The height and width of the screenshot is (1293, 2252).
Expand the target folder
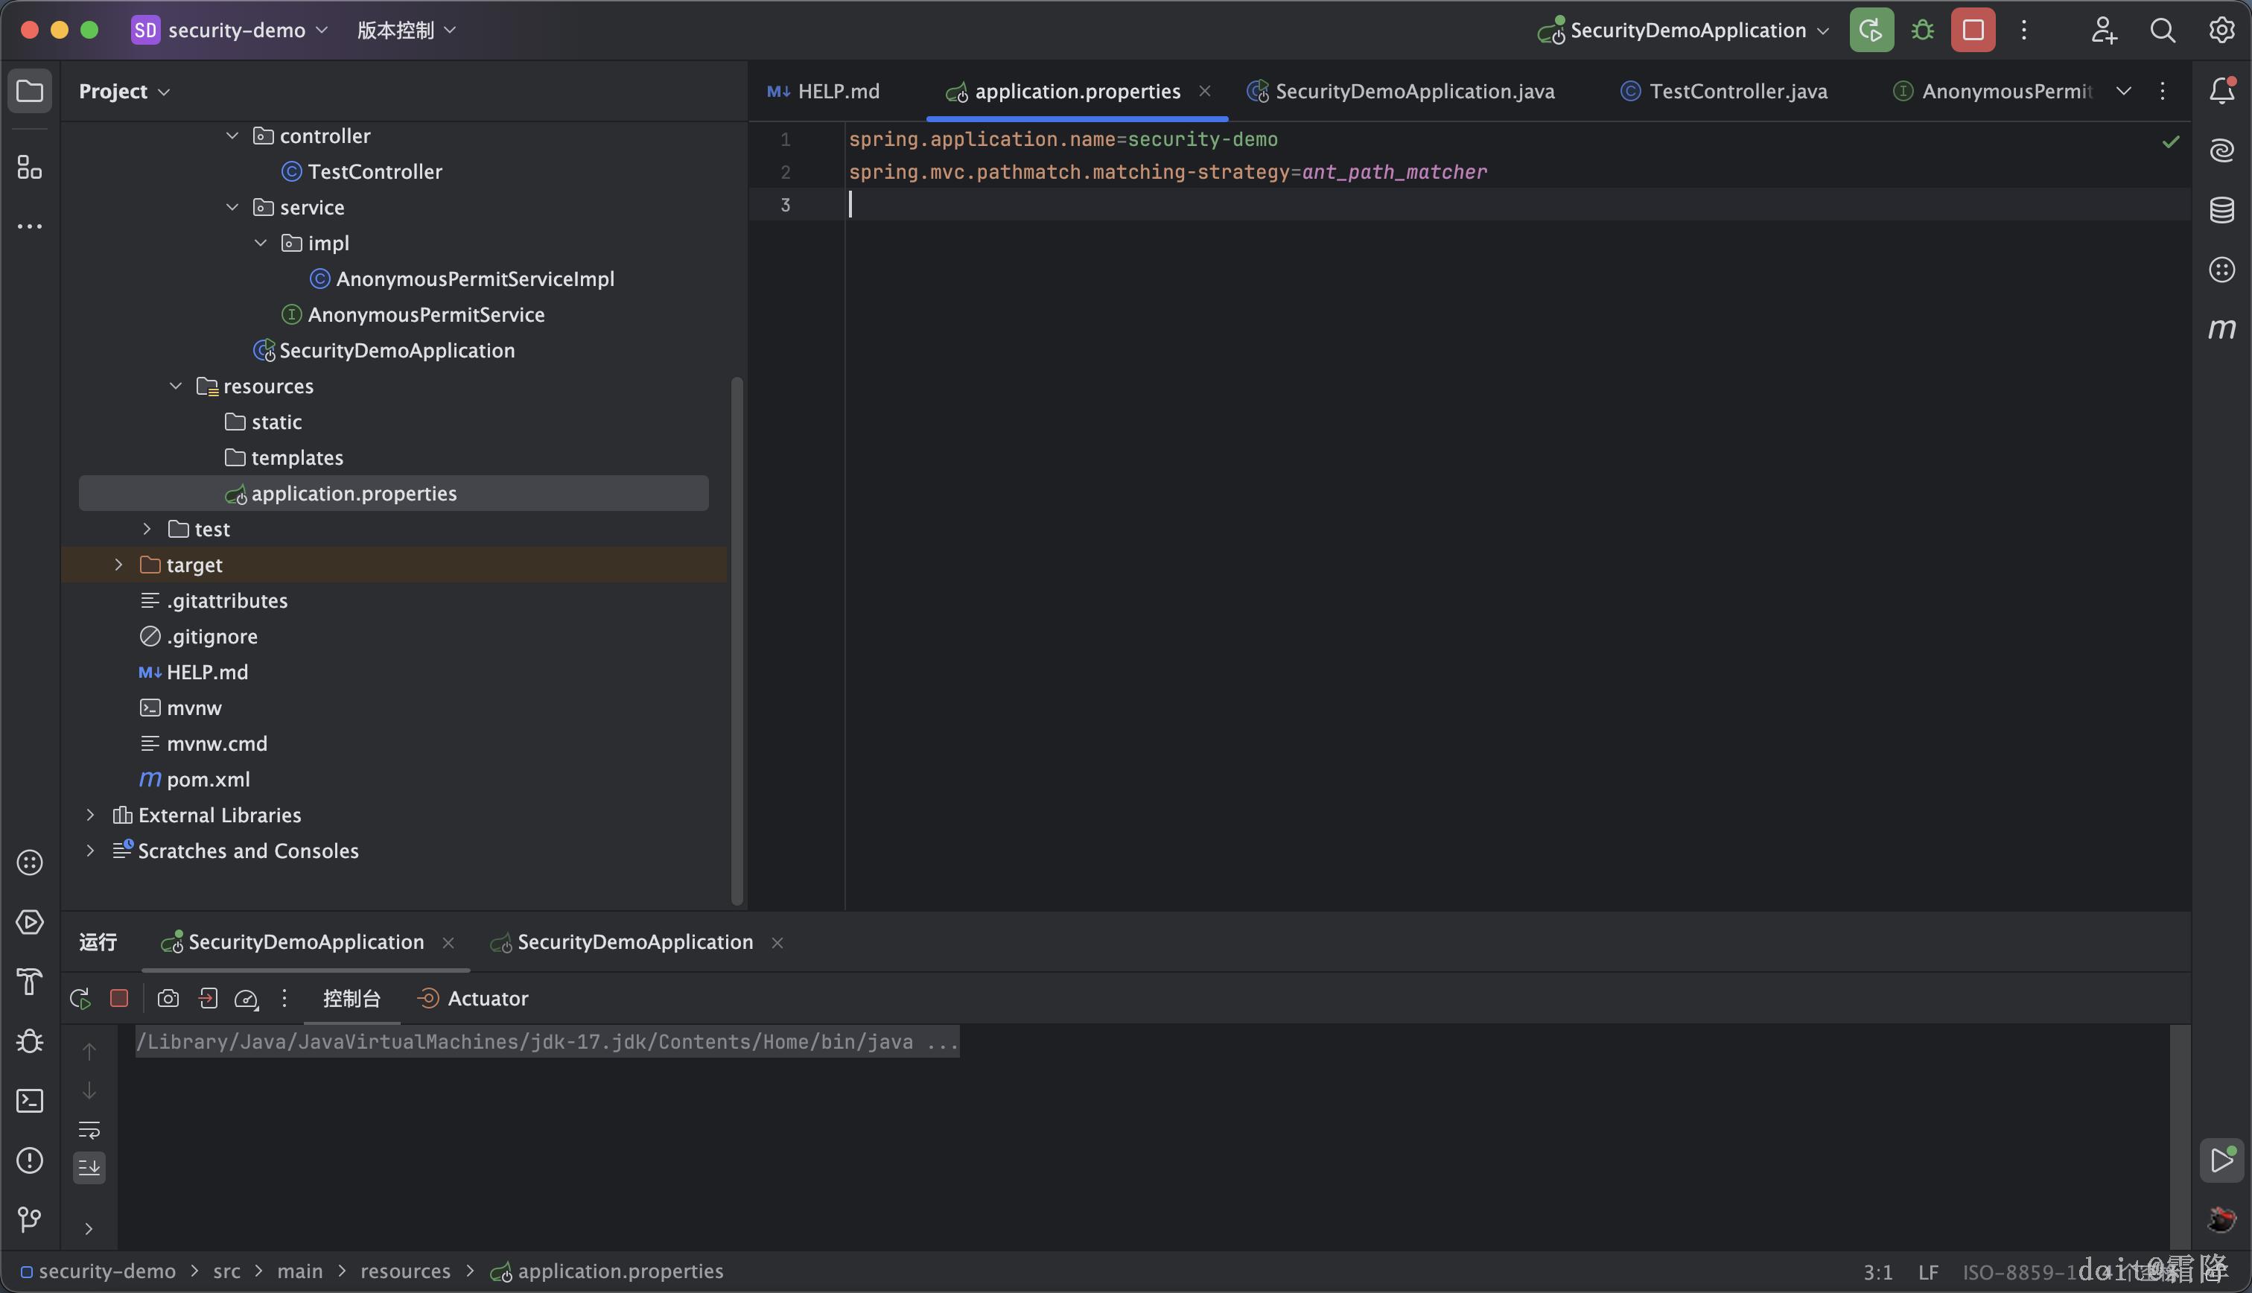coord(119,565)
